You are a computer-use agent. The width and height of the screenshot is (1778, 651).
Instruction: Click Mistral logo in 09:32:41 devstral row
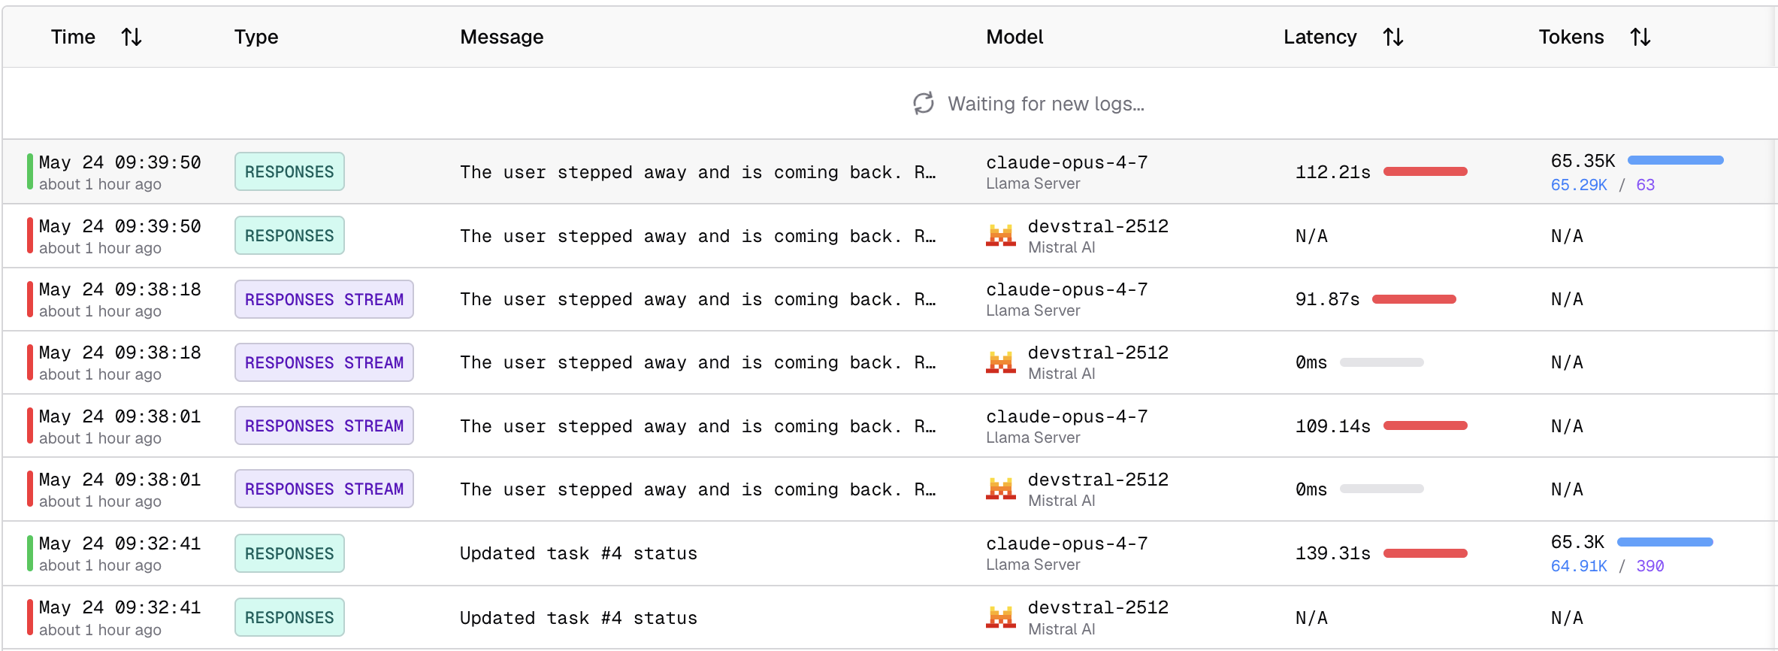(1001, 617)
